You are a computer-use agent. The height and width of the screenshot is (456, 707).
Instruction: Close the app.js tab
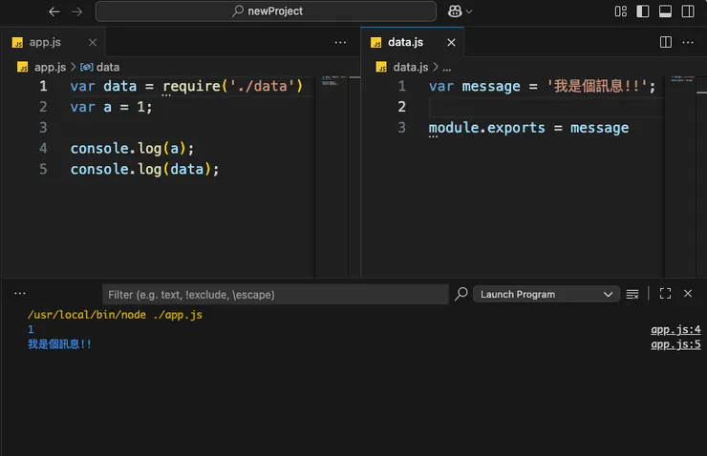93,42
